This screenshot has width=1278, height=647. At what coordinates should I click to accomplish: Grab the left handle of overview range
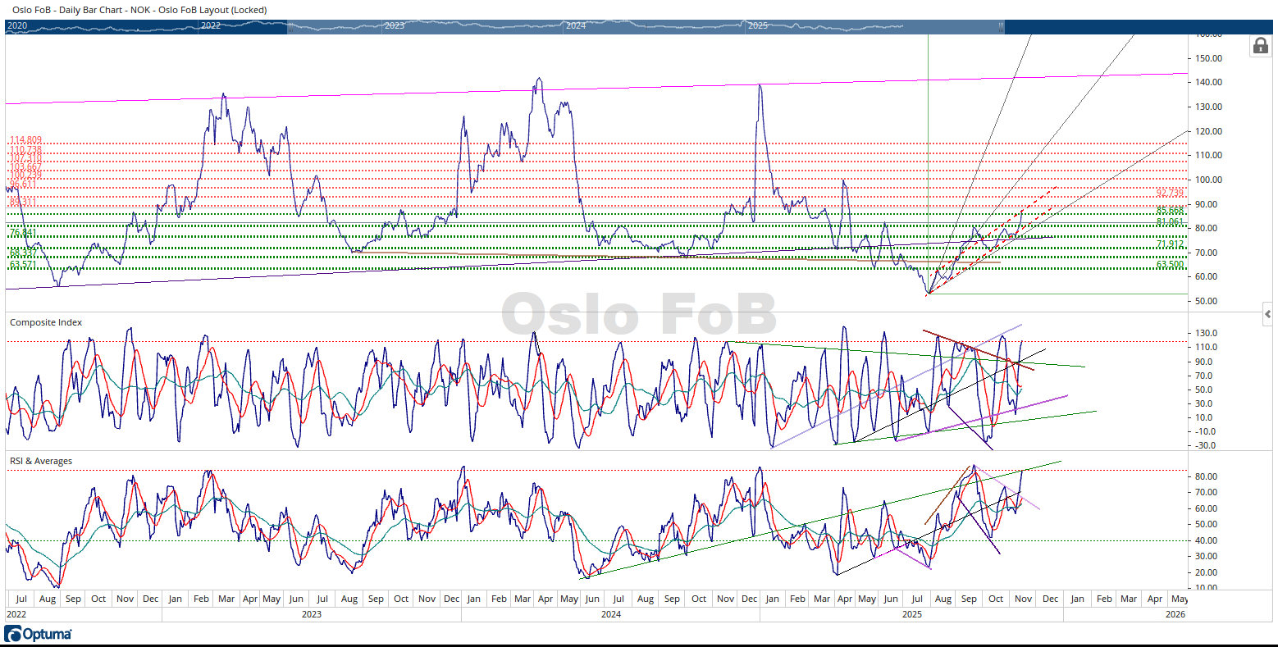[x=290, y=26]
